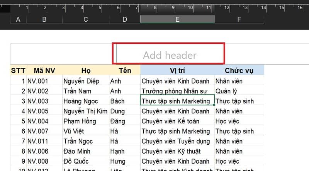The width and height of the screenshot is (309, 171).
Task: Select column F header
Action: click(239, 19)
